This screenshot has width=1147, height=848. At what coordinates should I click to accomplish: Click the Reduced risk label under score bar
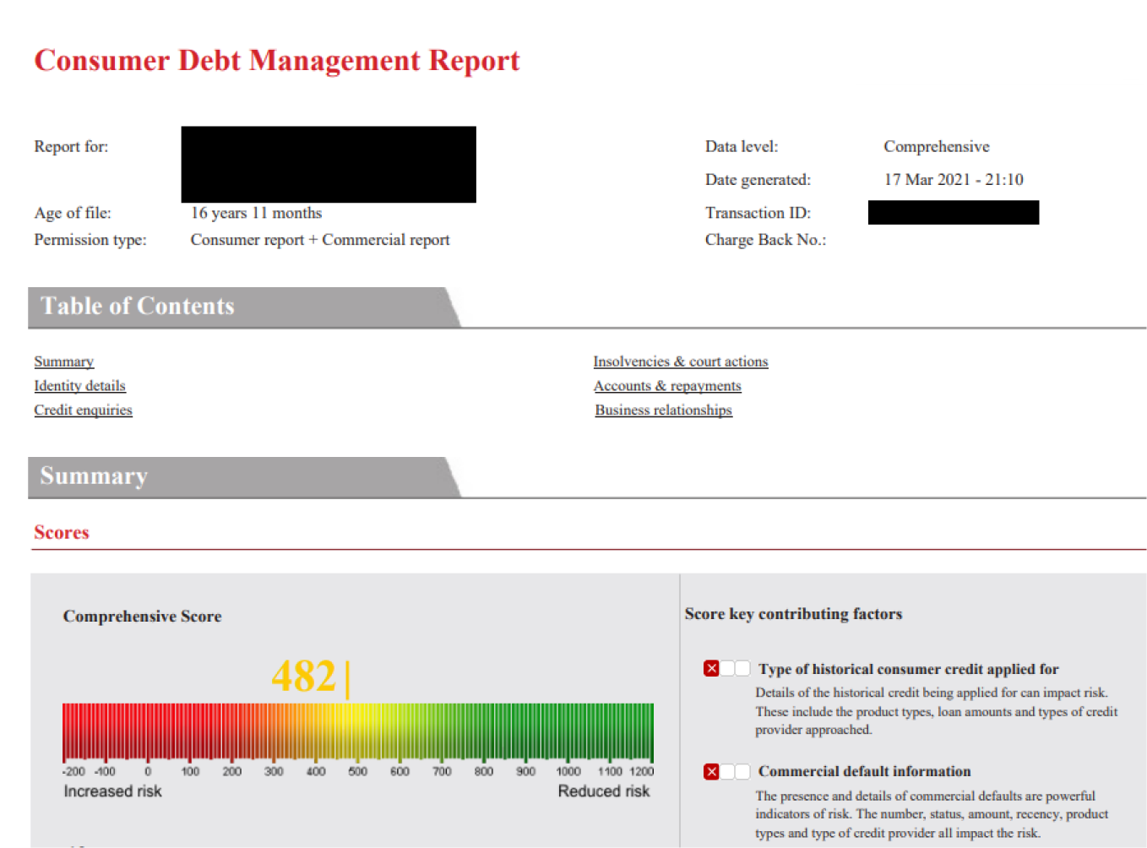point(603,791)
